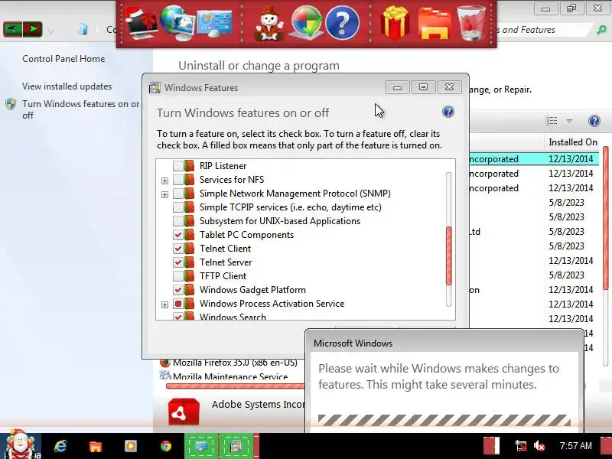Select the Windows Gadget Platform label
This screenshot has width=612, height=459.
[252, 290]
